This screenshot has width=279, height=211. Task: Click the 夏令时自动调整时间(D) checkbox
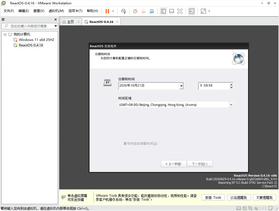(120, 143)
